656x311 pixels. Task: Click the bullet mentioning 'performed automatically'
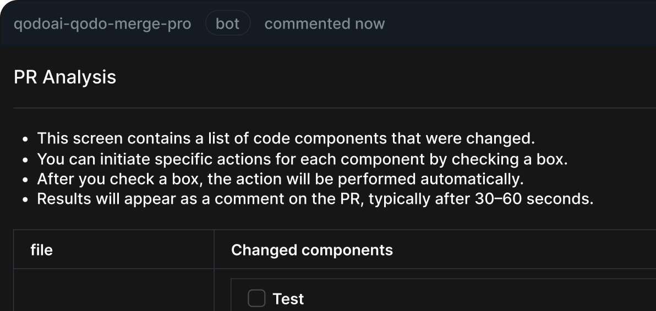(x=280, y=179)
